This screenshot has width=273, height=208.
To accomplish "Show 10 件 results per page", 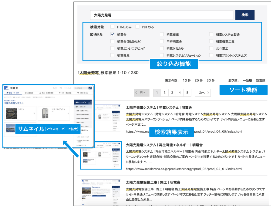I will pos(187,81).
